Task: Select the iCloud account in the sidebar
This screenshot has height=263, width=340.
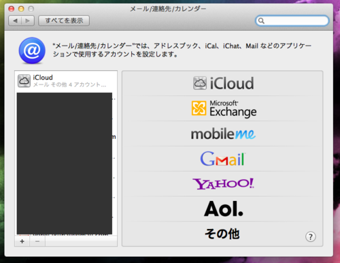Action: (x=66, y=81)
